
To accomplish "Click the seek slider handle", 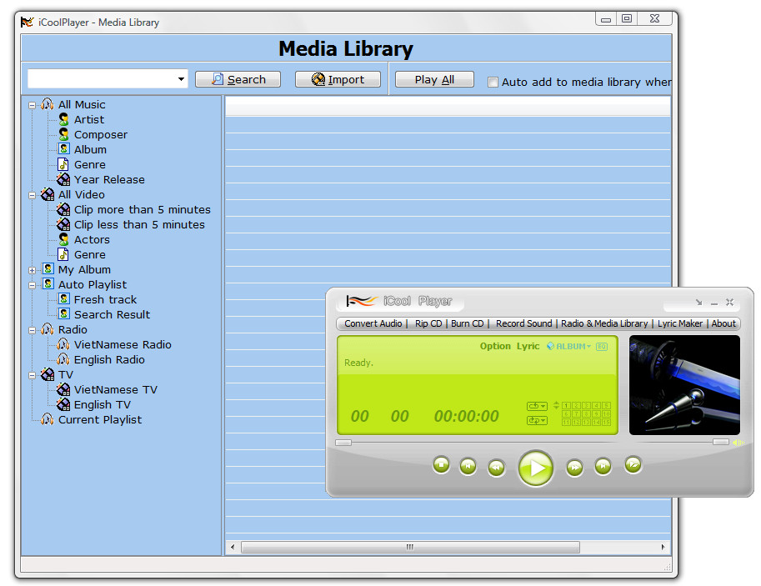I will click(x=343, y=443).
